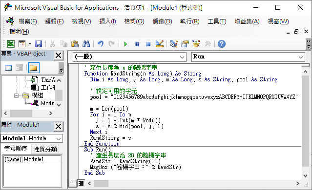Close the 屬性 - Module1 panel

tap(58, 126)
